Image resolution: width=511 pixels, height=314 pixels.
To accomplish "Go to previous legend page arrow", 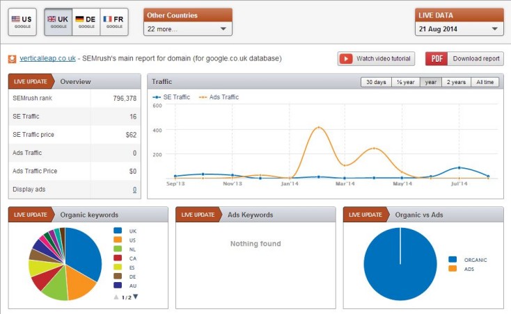I will pyautogui.click(x=116, y=297).
